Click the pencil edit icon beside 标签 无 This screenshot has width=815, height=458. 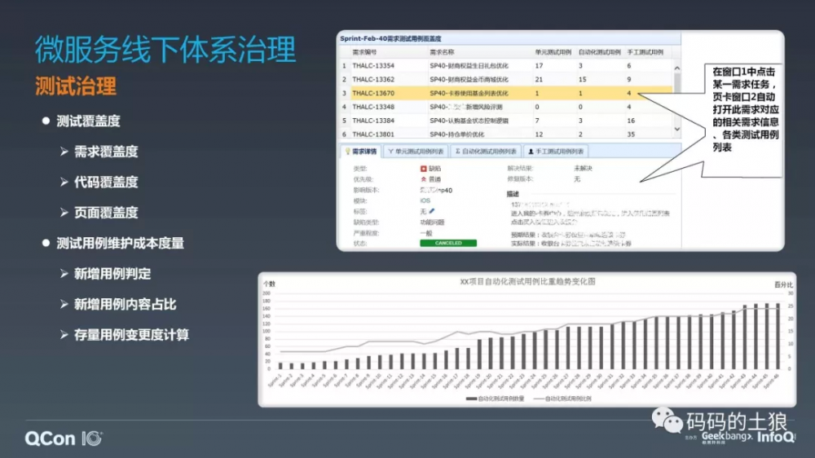point(432,211)
